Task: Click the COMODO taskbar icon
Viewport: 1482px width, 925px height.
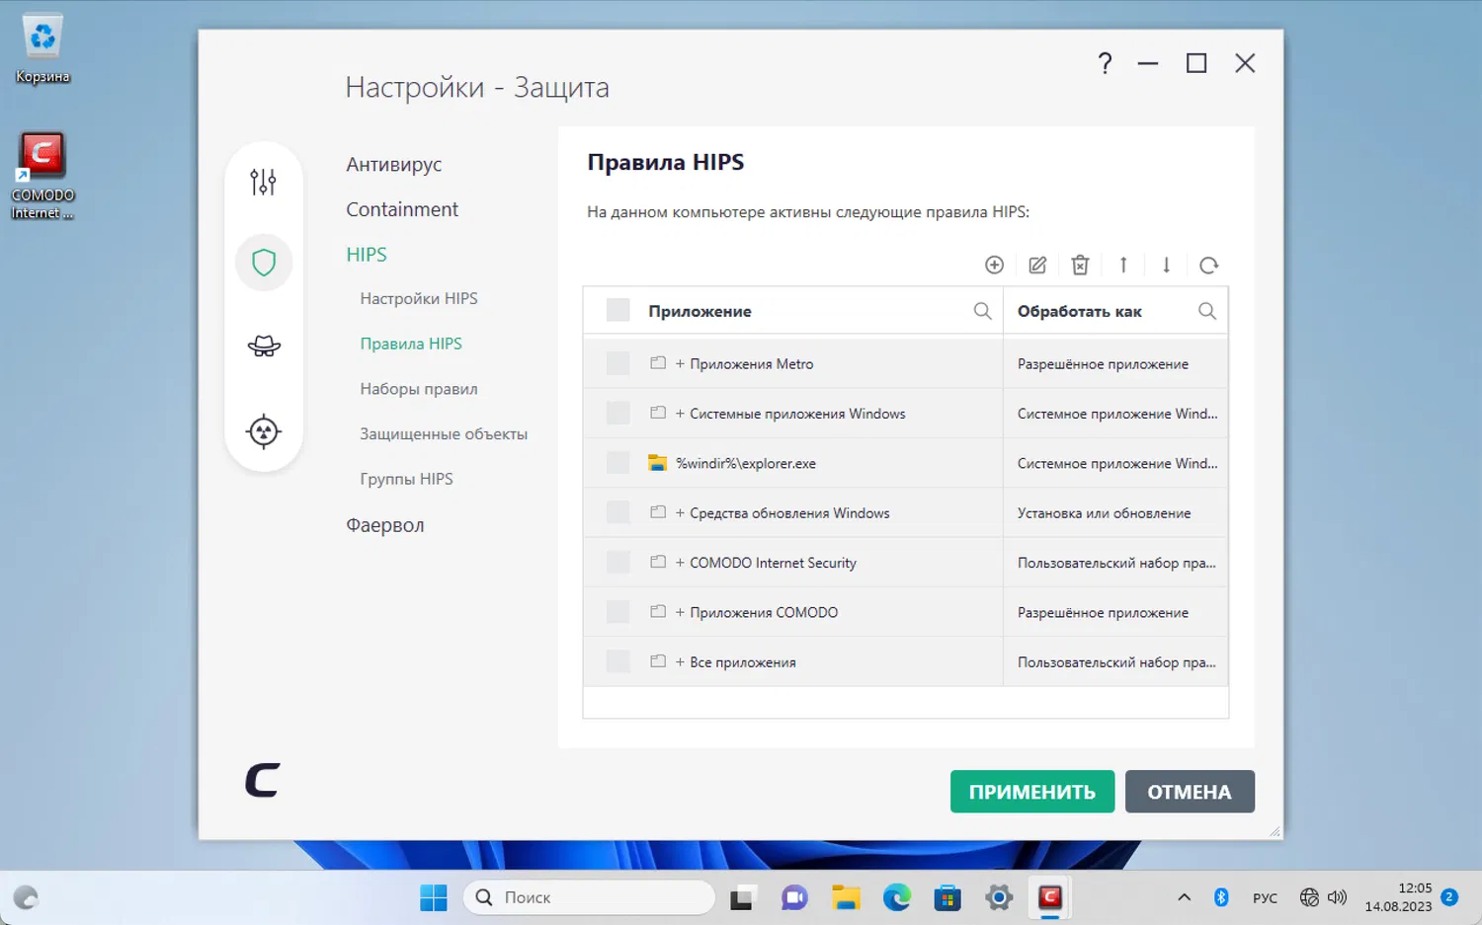Action: click(1049, 897)
